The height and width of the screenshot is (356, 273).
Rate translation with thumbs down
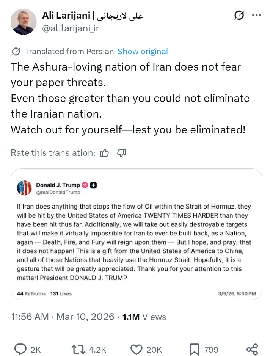coord(121,153)
